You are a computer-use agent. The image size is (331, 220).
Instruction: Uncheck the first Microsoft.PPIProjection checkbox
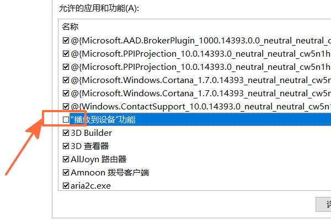[66, 53]
